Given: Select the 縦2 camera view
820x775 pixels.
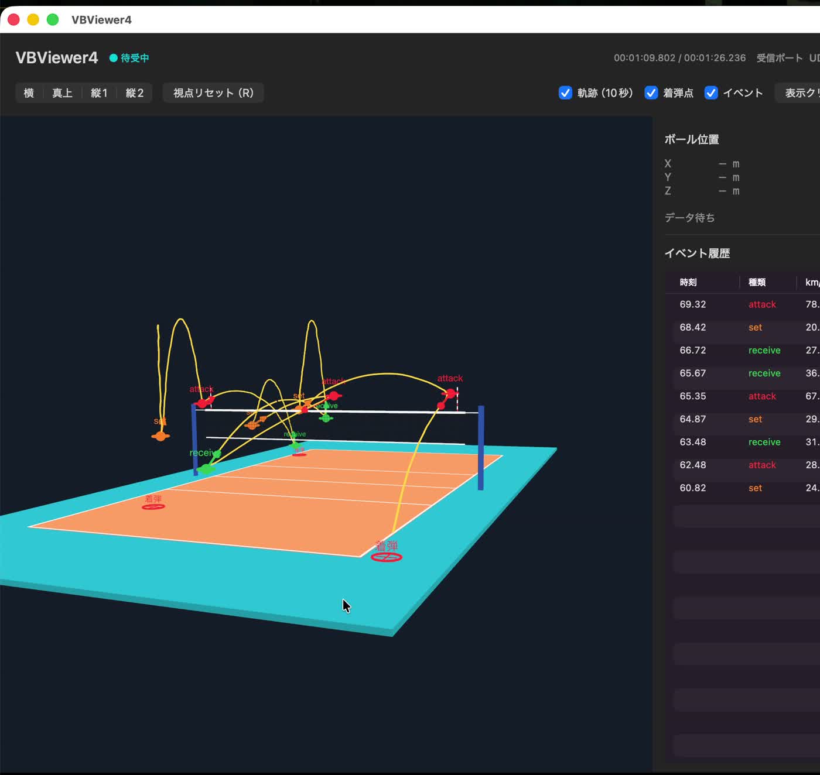Looking at the screenshot, I should [x=134, y=93].
